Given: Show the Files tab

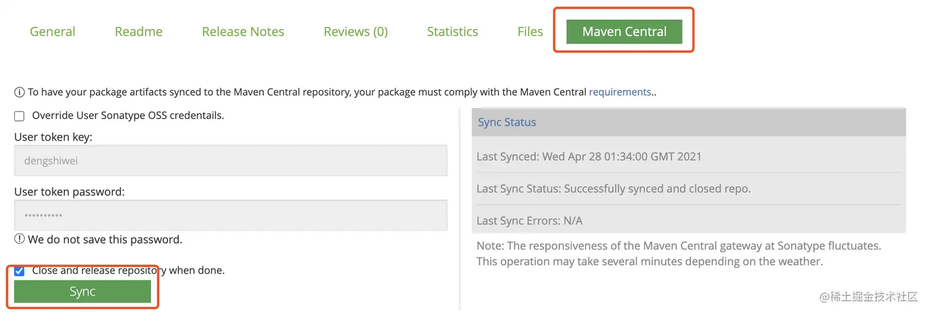Looking at the screenshot, I should 530,32.
